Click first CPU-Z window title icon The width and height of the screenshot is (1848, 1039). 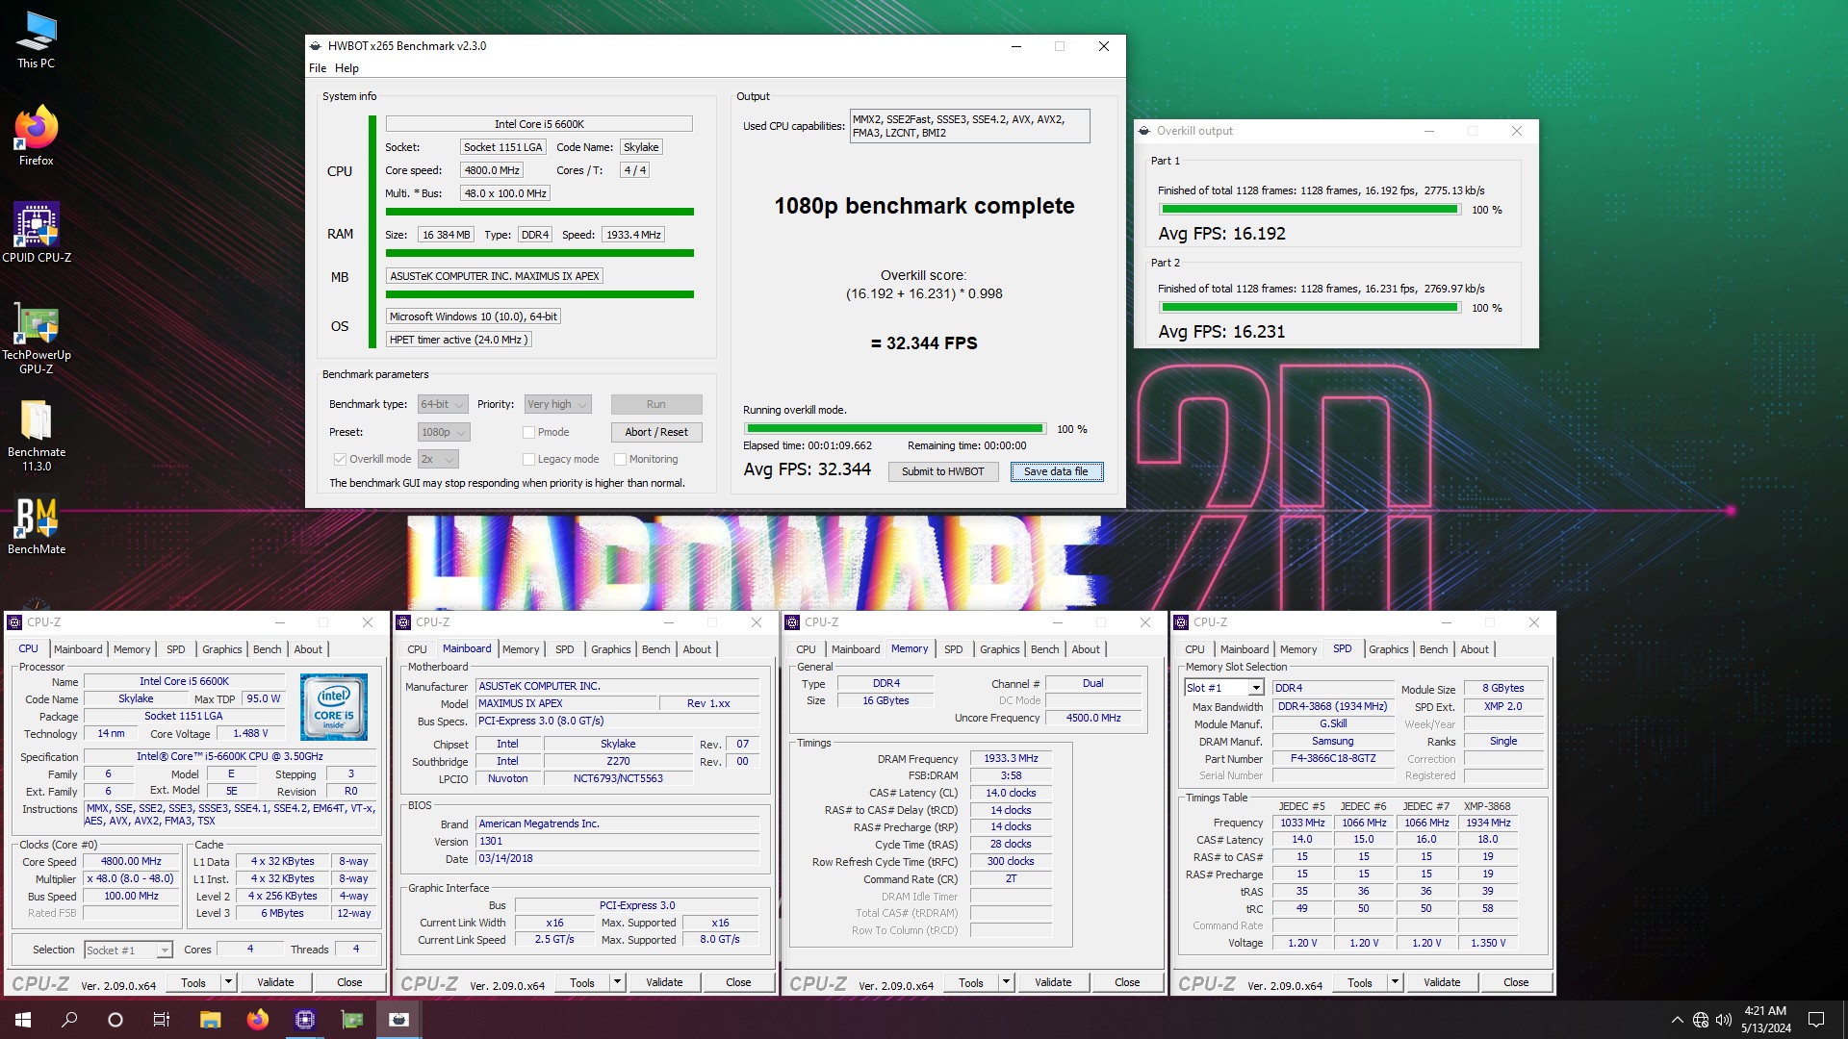pos(14,622)
